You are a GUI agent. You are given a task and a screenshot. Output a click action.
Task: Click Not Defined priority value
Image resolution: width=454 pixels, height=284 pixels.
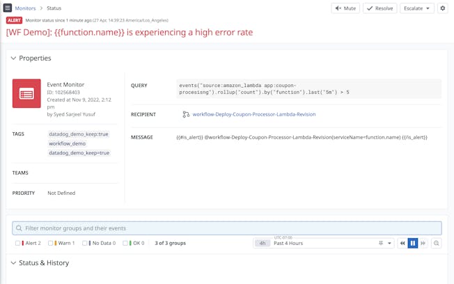click(x=61, y=193)
